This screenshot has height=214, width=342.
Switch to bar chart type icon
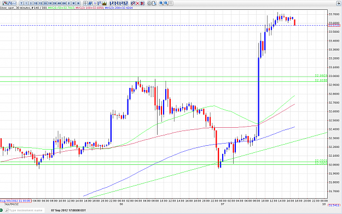(9, 3)
